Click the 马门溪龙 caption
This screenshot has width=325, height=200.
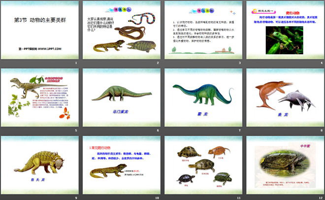coord(121,112)
